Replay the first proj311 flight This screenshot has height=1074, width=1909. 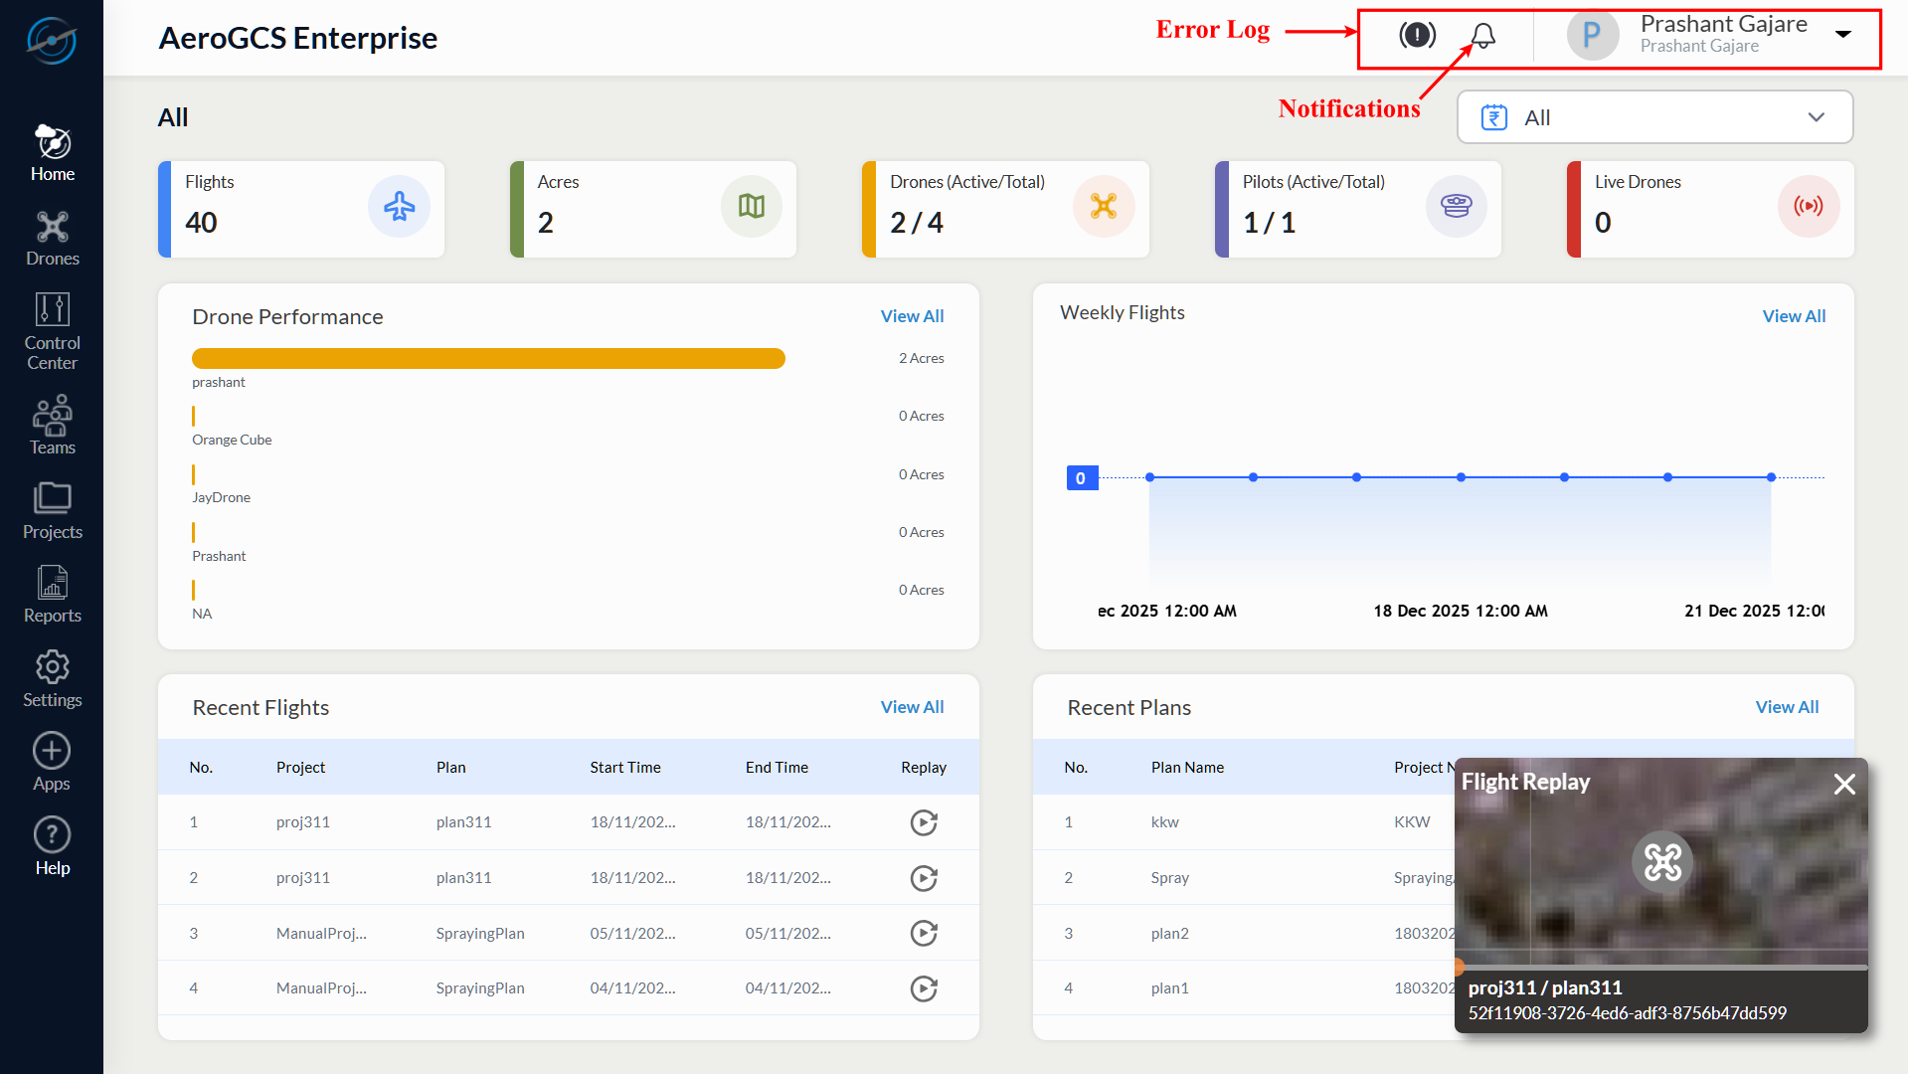click(x=924, y=822)
